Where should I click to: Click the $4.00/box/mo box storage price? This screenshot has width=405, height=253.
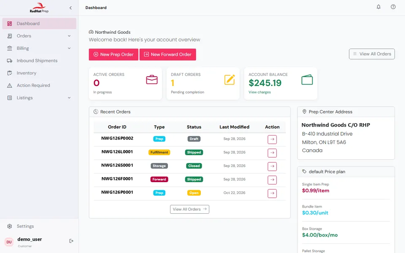tap(320, 235)
